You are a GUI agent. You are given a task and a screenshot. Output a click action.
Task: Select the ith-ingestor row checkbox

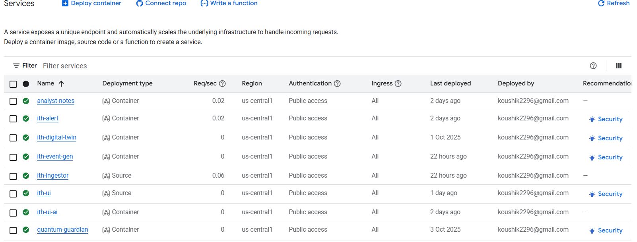click(x=13, y=176)
